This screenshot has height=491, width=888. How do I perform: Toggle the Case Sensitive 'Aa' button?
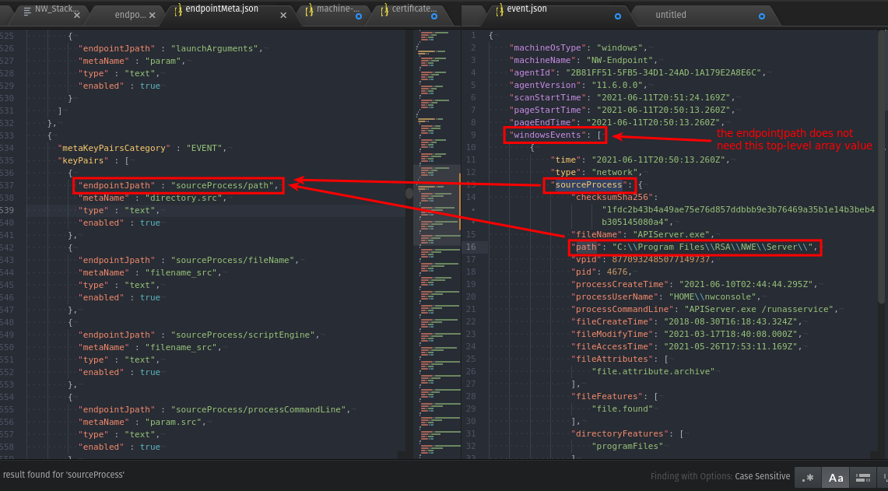836,477
